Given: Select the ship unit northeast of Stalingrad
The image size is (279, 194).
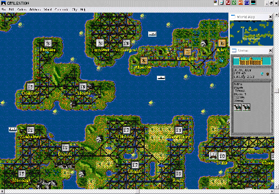Looking at the screenshot, I should pyautogui.click(x=152, y=34).
